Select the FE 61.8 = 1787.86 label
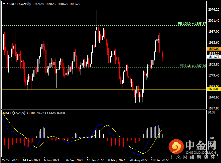The height and width of the screenshot is (163, 221). (191, 66)
